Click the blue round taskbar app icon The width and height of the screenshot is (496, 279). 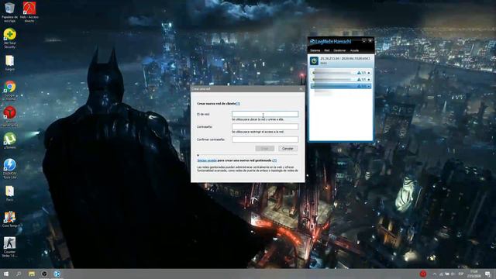(x=57, y=274)
